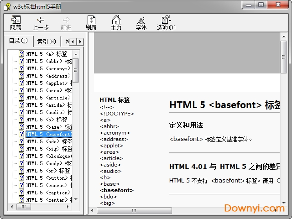Click page icon beside HTML 5 <a> 标签
The image size is (292, 219).
(x=21, y=54)
